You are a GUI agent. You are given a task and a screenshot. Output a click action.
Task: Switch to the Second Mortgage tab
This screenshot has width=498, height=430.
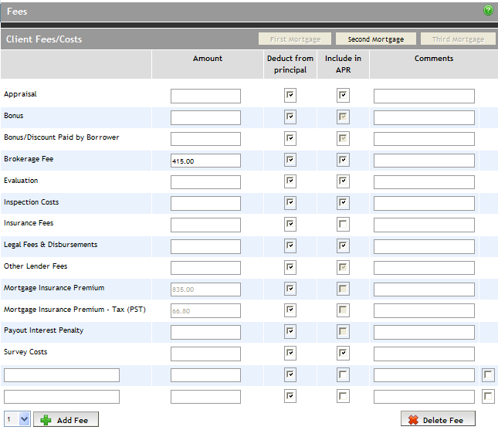pyautogui.click(x=376, y=39)
